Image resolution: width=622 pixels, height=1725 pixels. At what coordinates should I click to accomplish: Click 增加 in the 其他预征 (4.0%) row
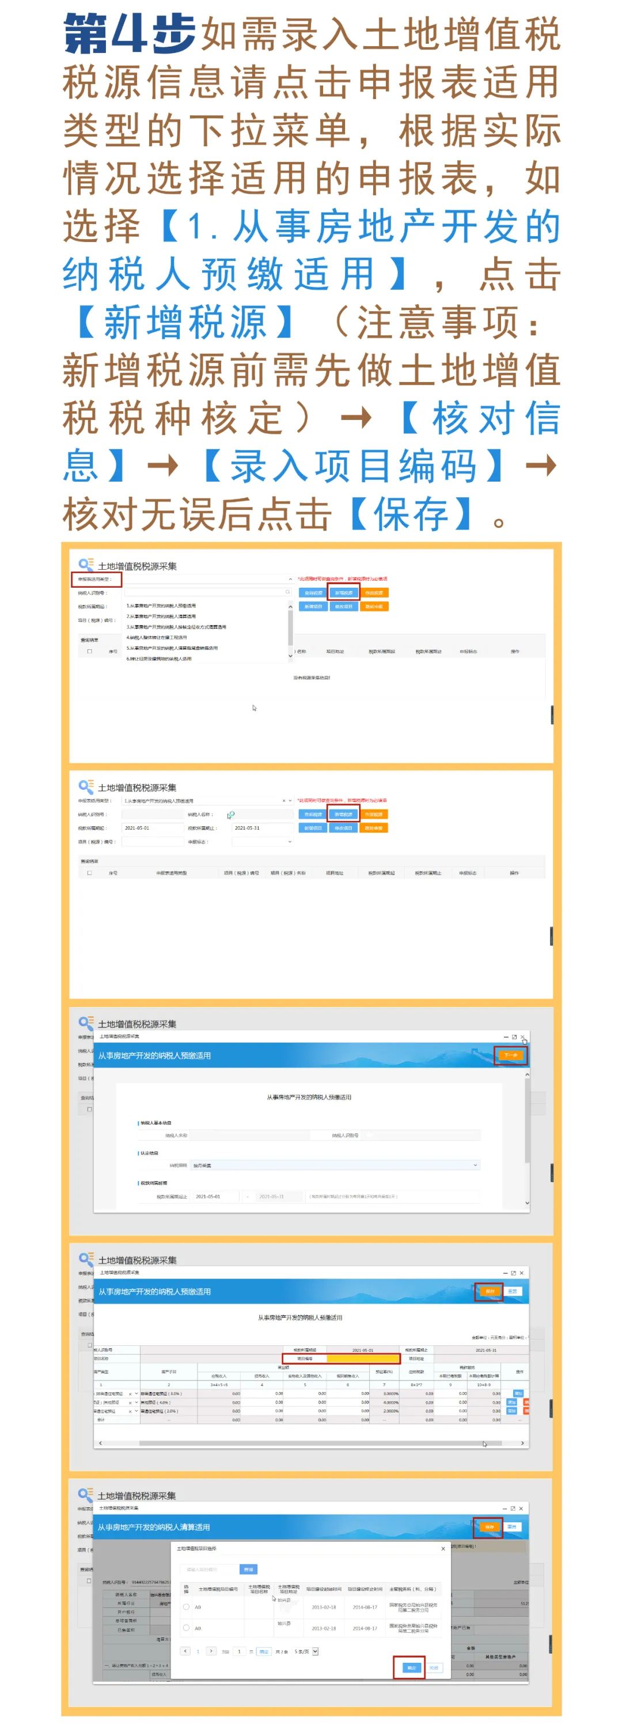[x=512, y=1402]
